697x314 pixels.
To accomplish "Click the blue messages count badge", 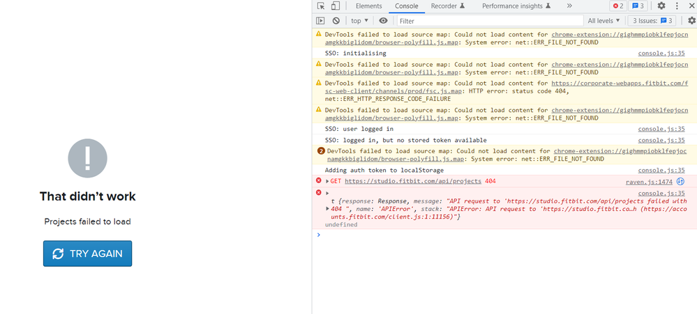I will click(638, 6).
